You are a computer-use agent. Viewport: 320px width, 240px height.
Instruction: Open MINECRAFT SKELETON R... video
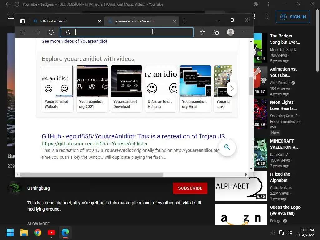pyautogui.click(x=284, y=144)
